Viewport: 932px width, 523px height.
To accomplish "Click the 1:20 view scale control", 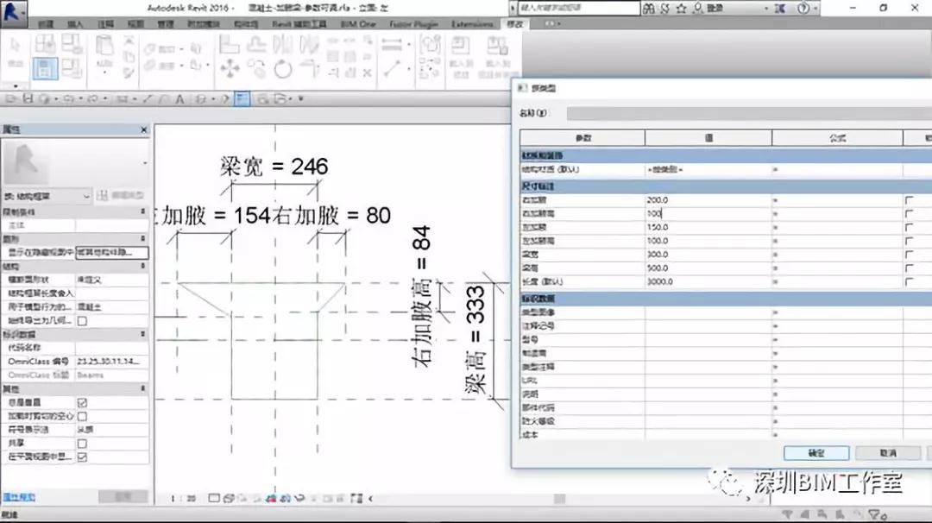I will (184, 499).
